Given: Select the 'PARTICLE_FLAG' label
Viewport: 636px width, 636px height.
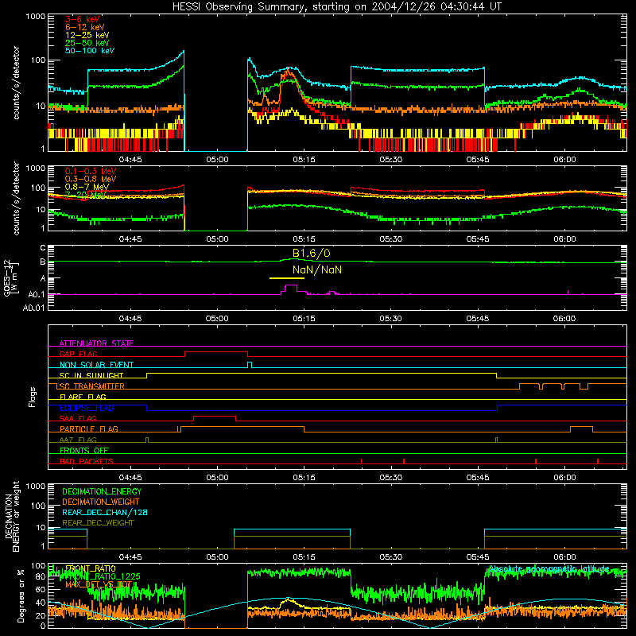Looking at the screenshot, I should pos(89,429).
